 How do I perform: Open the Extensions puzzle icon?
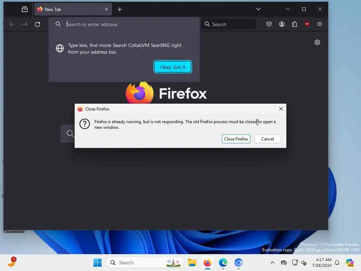(x=294, y=24)
